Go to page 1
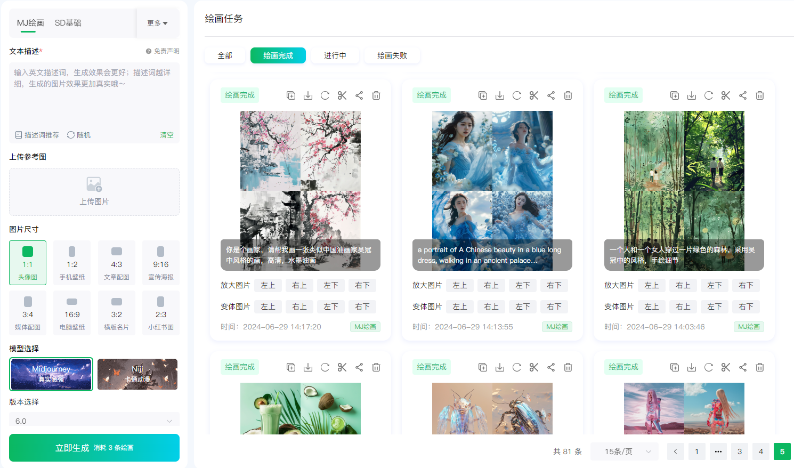Image resolution: width=794 pixels, height=468 pixels. [x=697, y=451]
